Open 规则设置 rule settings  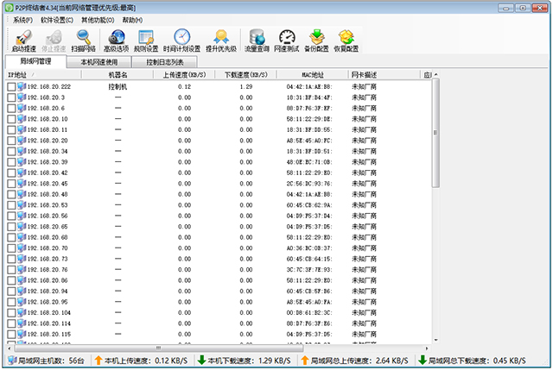[x=146, y=40]
